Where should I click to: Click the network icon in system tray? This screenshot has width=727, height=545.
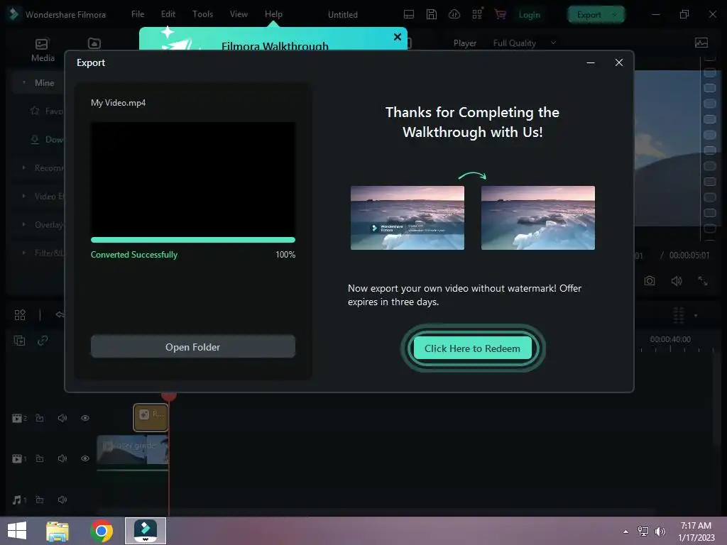coord(643,532)
